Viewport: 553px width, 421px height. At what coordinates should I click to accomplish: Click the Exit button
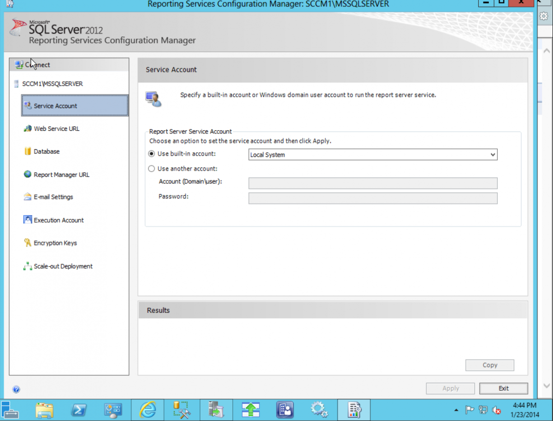pyautogui.click(x=503, y=388)
